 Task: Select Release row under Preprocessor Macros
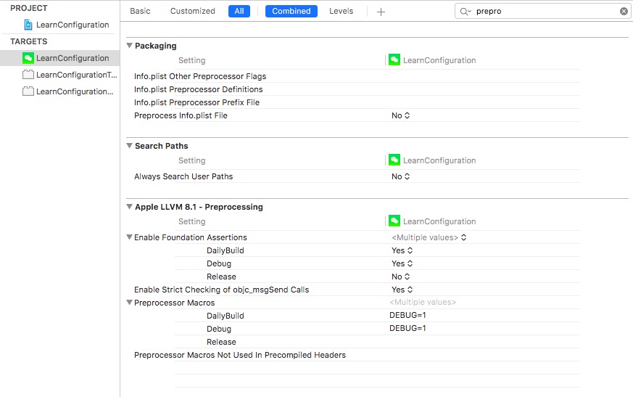(221, 342)
